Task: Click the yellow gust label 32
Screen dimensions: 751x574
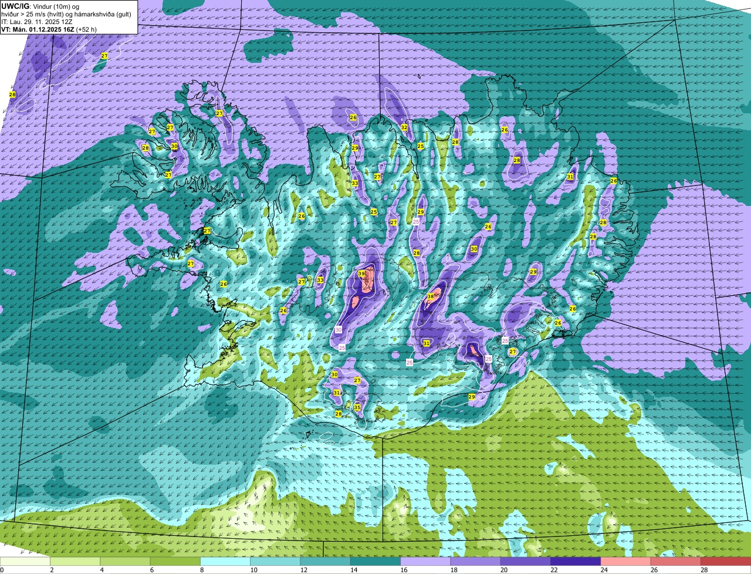Action: [404, 127]
